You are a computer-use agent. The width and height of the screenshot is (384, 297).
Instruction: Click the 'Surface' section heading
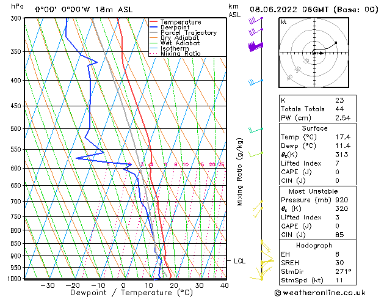tap(314, 128)
